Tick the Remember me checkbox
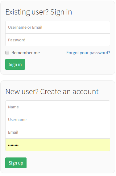This screenshot has width=116, height=176. point(7,52)
